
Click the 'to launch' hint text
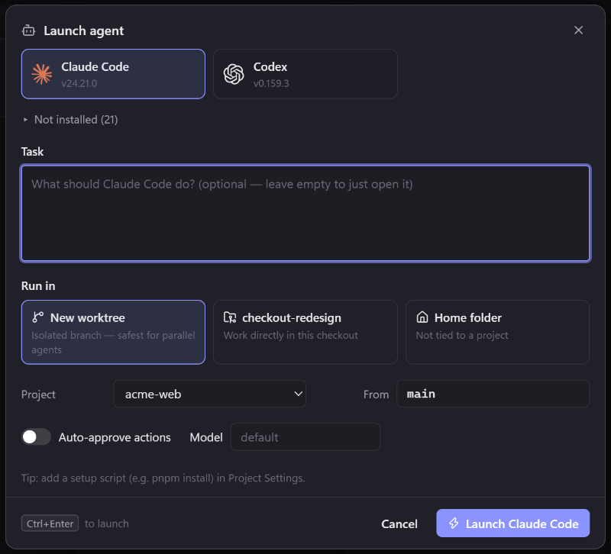[x=107, y=523]
